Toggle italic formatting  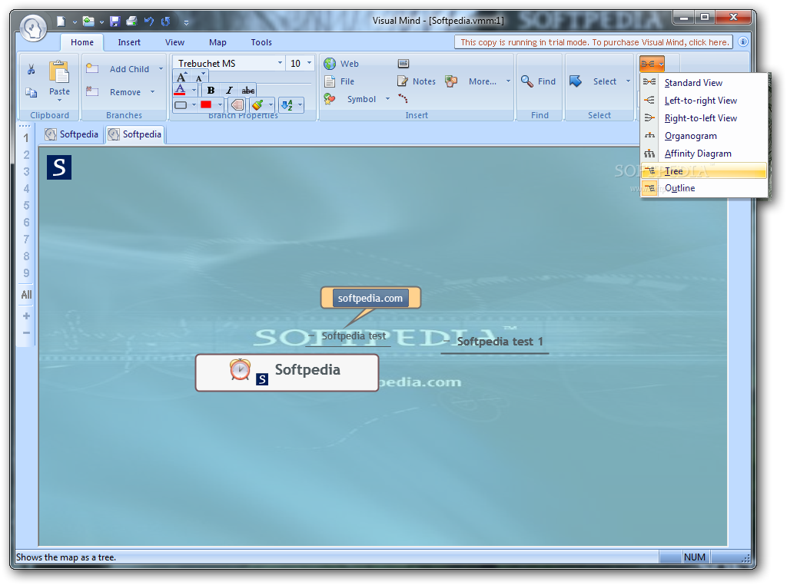click(229, 91)
